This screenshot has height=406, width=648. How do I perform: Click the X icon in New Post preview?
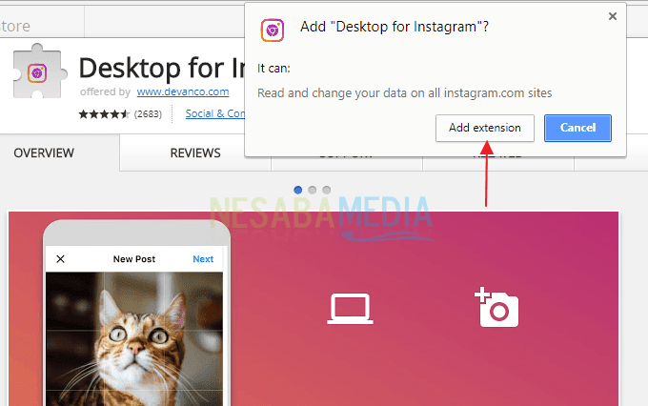coord(60,259)
